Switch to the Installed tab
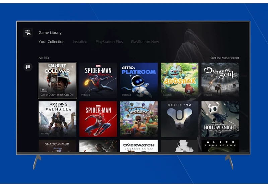This screenshot has height=187, width=268. pos(80,42)
